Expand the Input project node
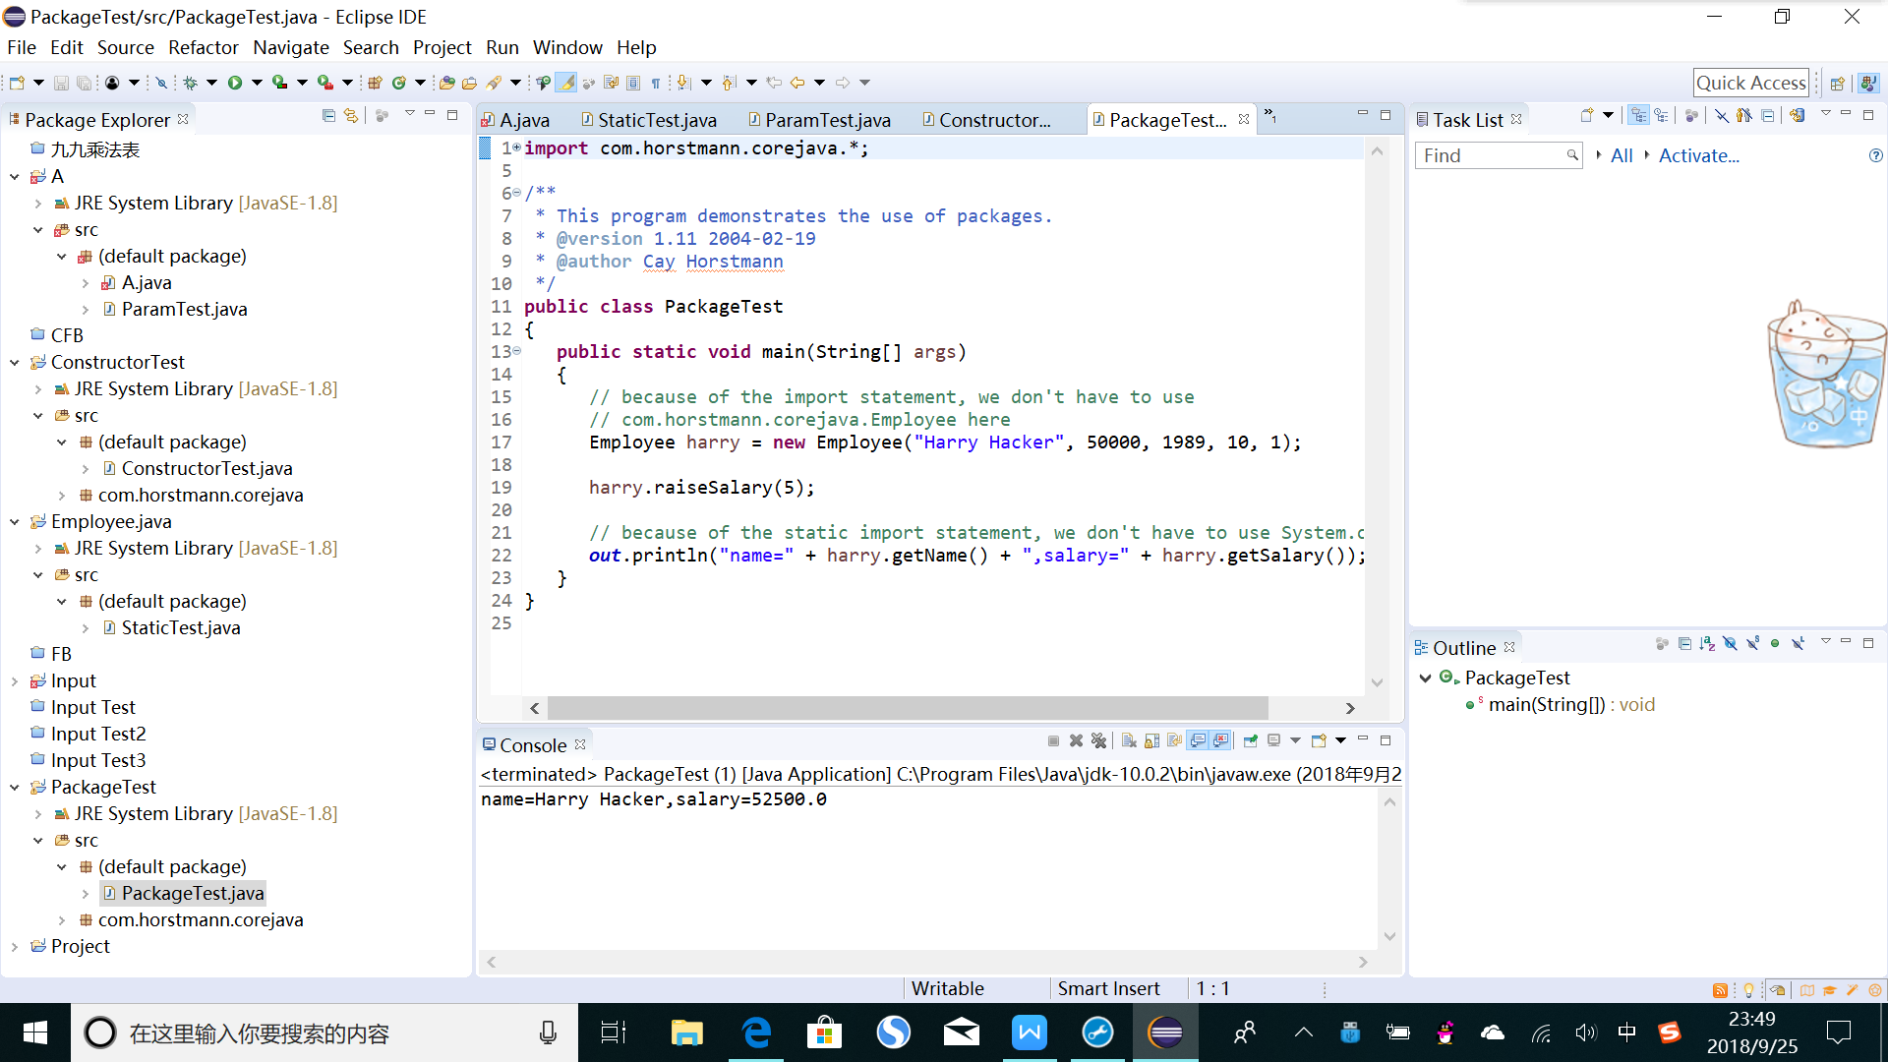The image size is (1888, 1062). [x=15, y=681]
